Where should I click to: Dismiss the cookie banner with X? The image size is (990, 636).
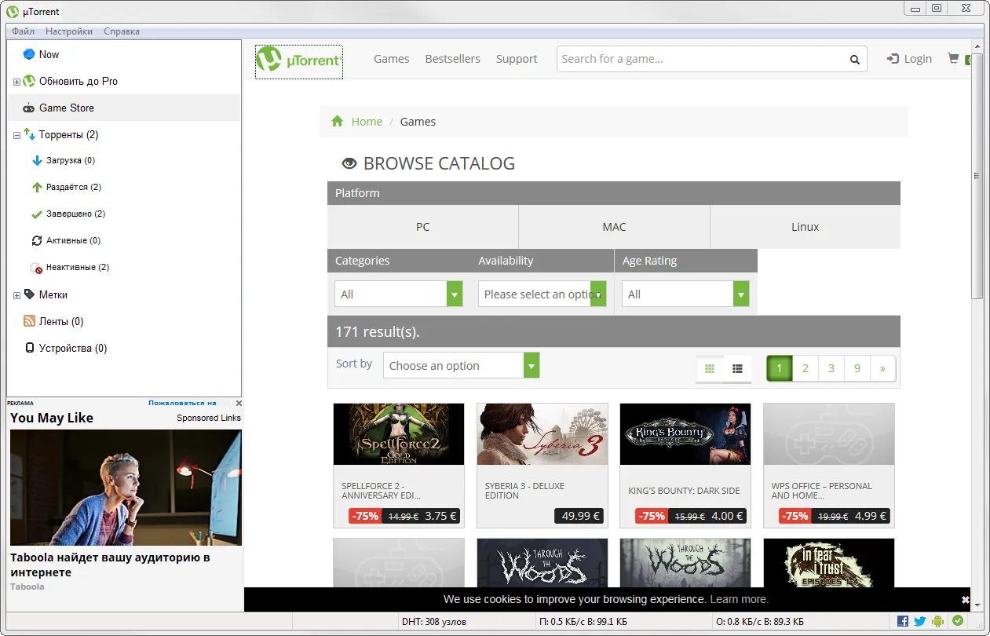(965, 599)
